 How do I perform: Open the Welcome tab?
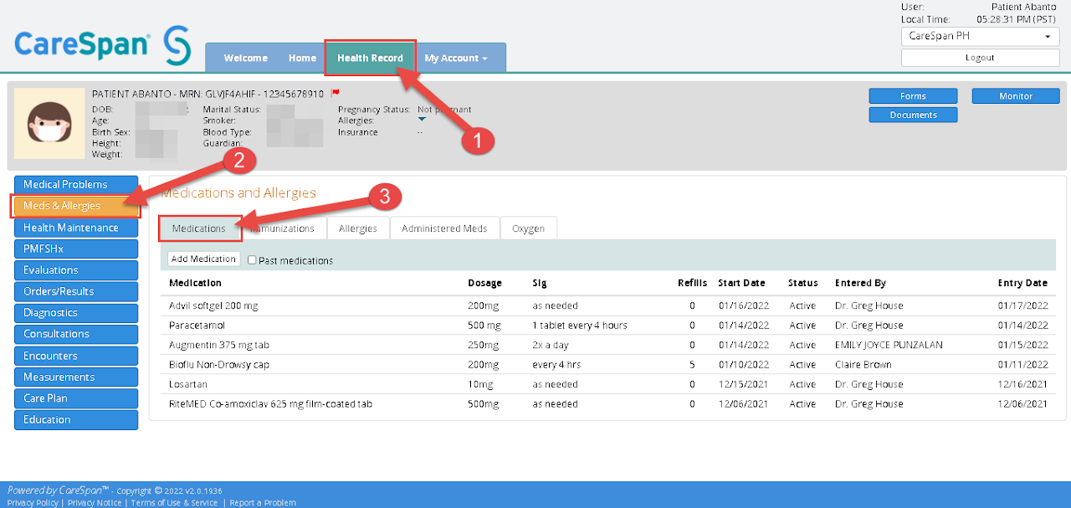(x=246, y=58)
